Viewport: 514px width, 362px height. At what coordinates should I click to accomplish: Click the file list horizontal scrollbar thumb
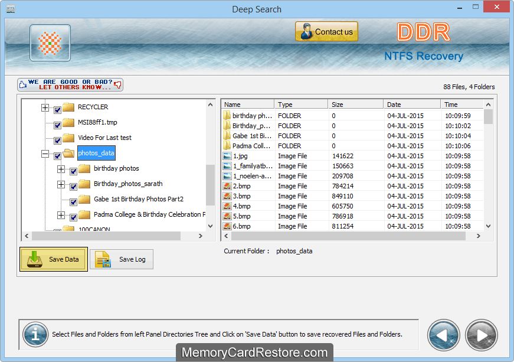tap(349, 236)
